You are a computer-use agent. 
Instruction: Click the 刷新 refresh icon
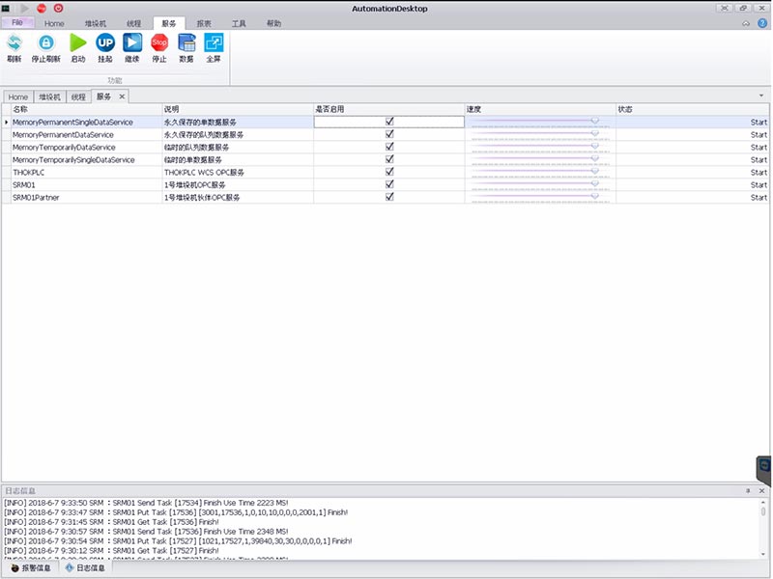[14, 43]
